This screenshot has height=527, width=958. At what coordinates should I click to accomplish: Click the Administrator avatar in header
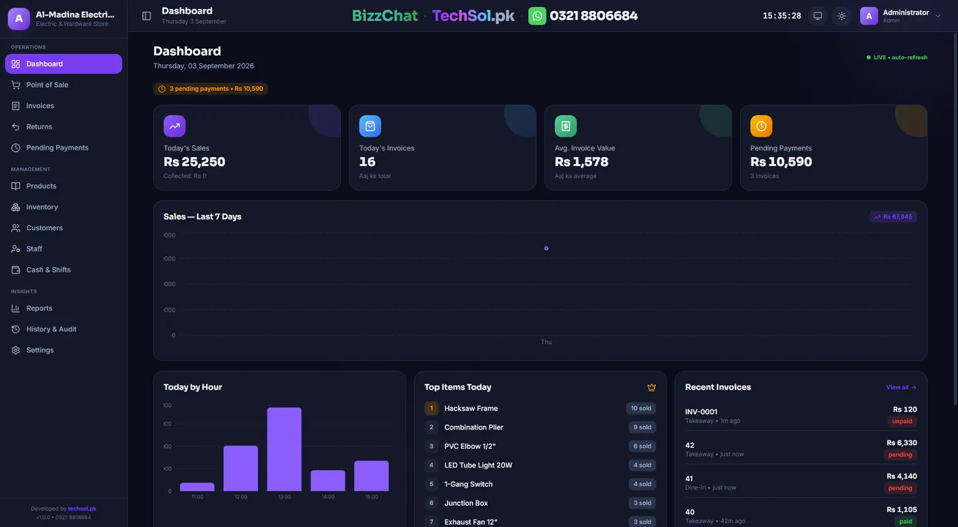pyautogui.click(x=869, y=16)
